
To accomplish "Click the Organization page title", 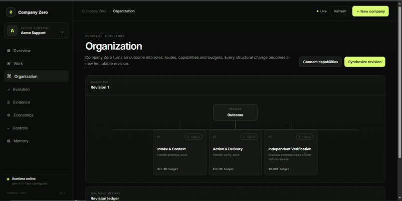I will click(x=114, y=46).
